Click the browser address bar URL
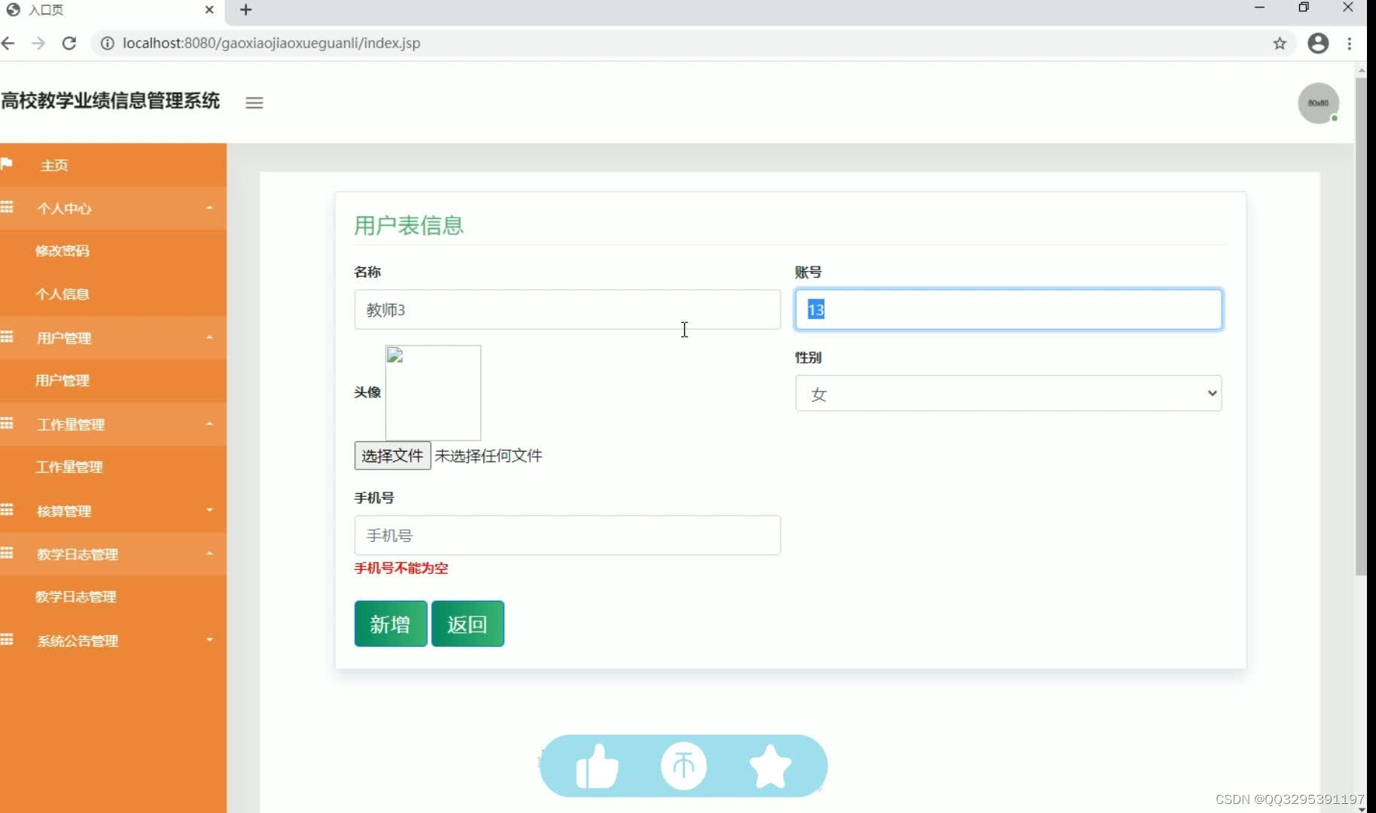 point(272,44)
